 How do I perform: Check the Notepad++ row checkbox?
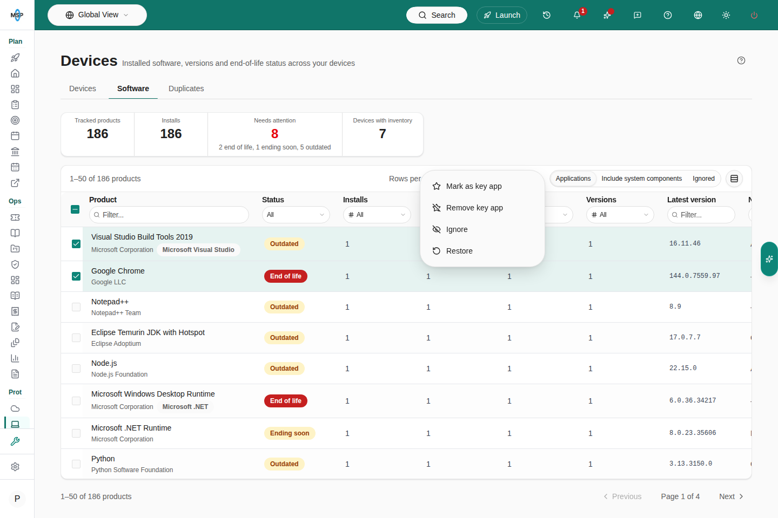pyautogui.click(x=76, y=307)
